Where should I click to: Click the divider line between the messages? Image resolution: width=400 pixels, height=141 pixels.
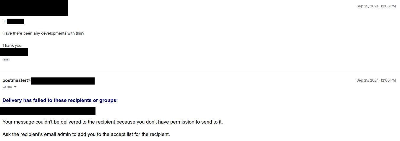tap(200, 71)
